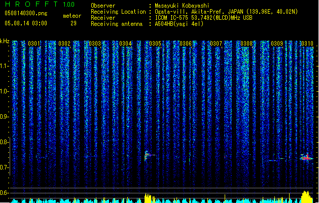Click the yellow intensity peak below 0310

coord(307,197)
